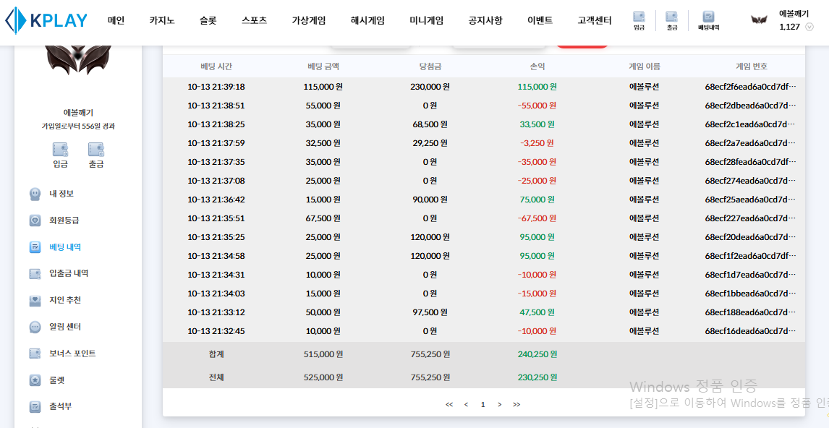
Task: Click the sidebar withdrawal (출금) wallet icon
Action: point(96,155)
